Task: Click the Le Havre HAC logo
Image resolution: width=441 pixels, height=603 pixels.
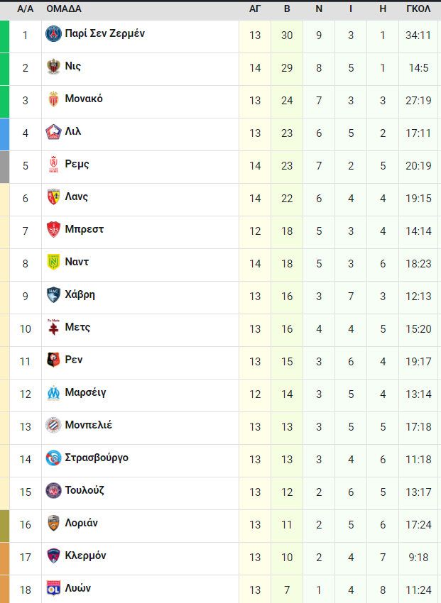Action: (x=53, y=295)
